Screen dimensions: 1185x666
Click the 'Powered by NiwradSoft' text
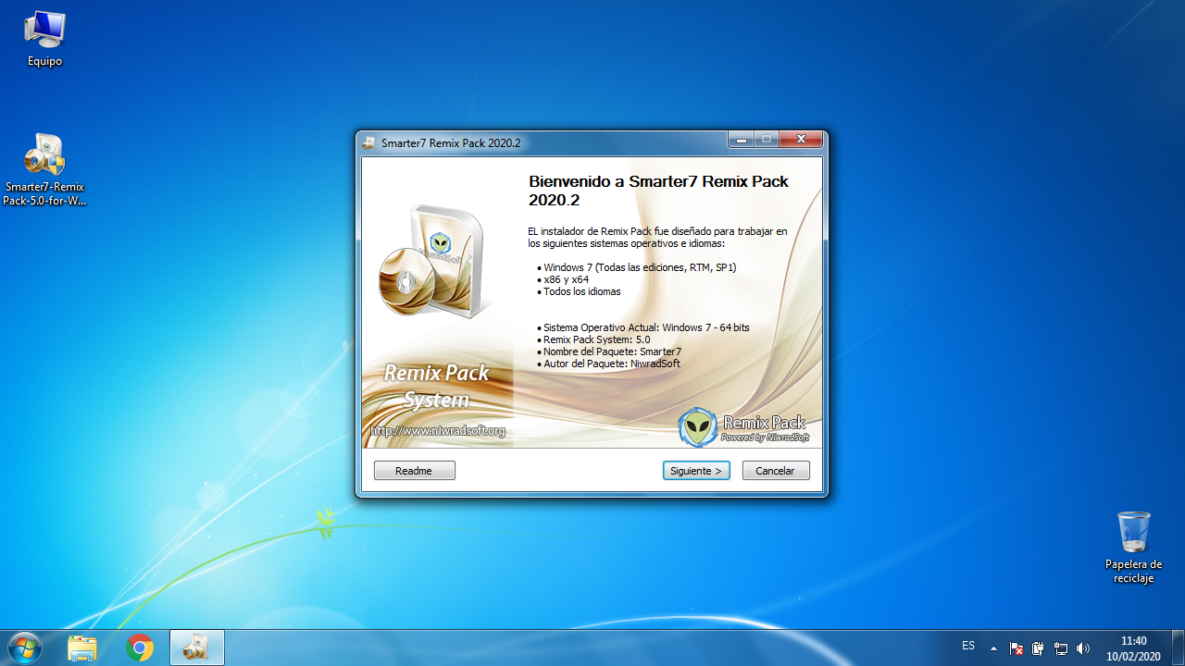[x=765, y=438]
